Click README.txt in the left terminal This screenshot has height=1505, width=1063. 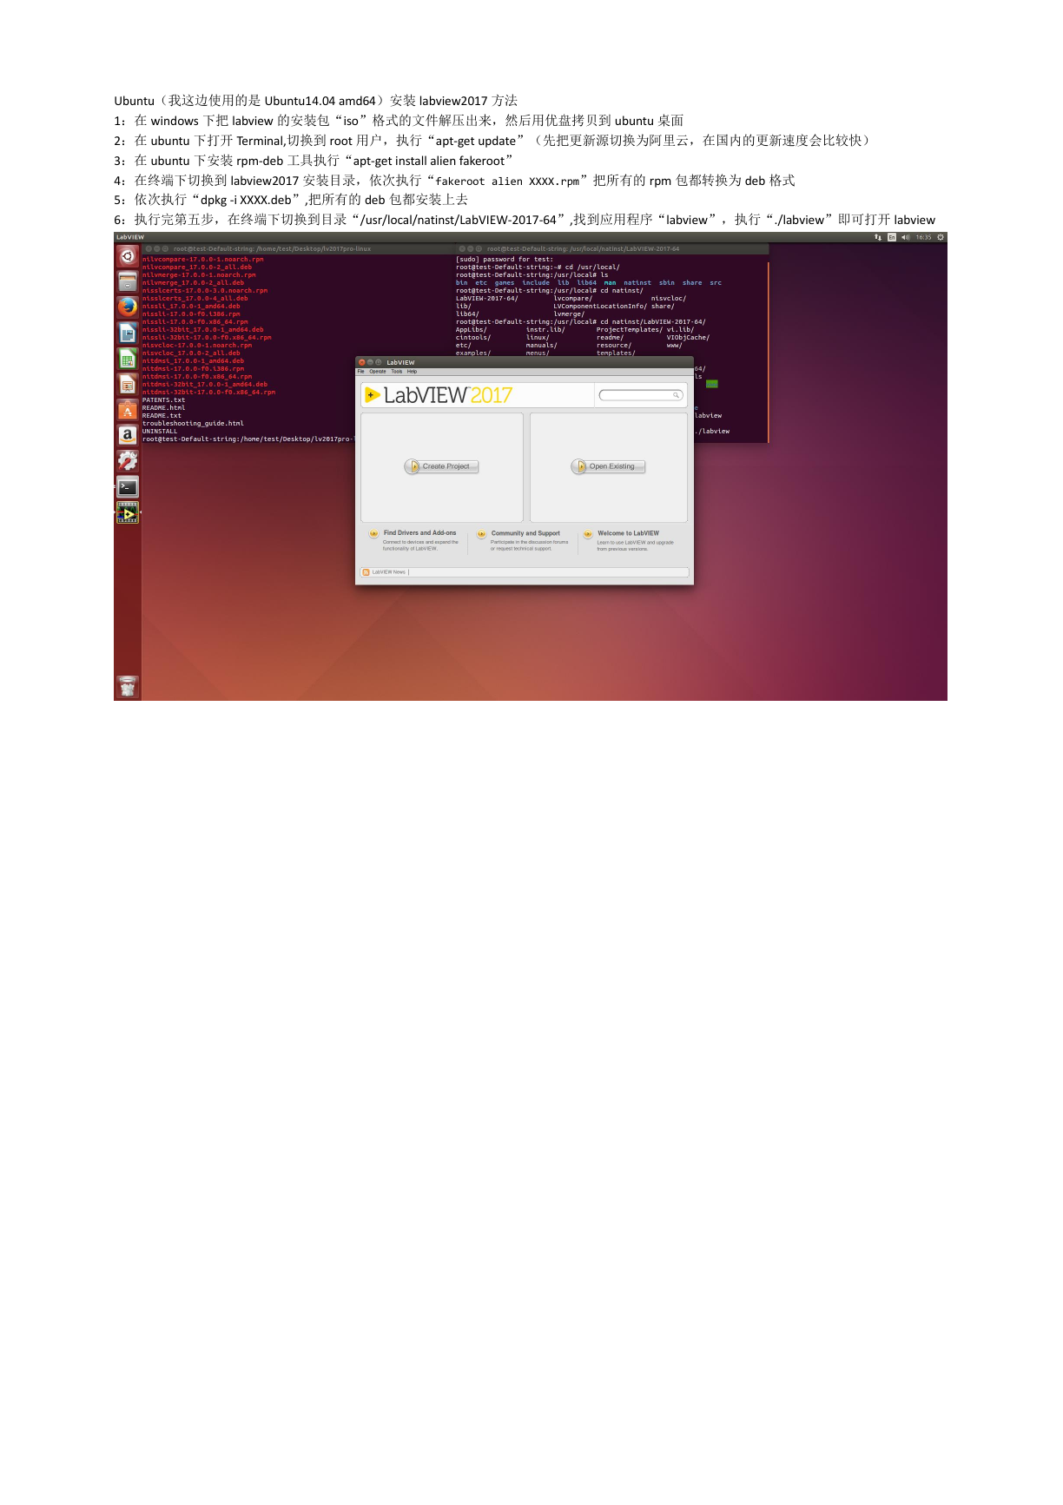point(162,416)
